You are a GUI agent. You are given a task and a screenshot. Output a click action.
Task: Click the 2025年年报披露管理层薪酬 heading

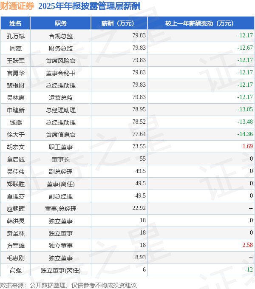pos(89,6)
